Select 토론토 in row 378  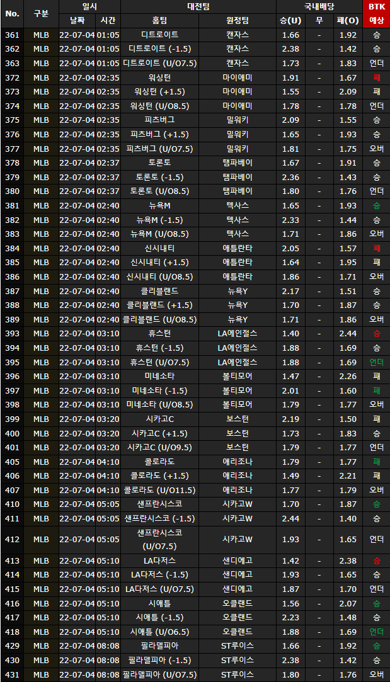tap(160, 162)
